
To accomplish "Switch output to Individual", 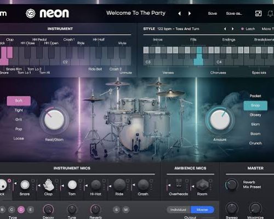I will point(178,210).
